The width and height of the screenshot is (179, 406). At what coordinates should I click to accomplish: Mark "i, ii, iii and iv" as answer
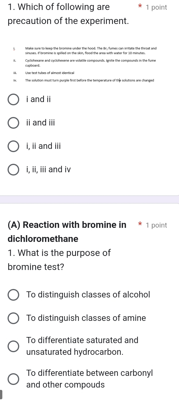[x=13, y=169]
